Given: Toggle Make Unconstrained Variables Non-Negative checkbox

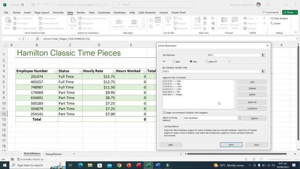Looking at the screenshot, I should click(x=164, y=113).
